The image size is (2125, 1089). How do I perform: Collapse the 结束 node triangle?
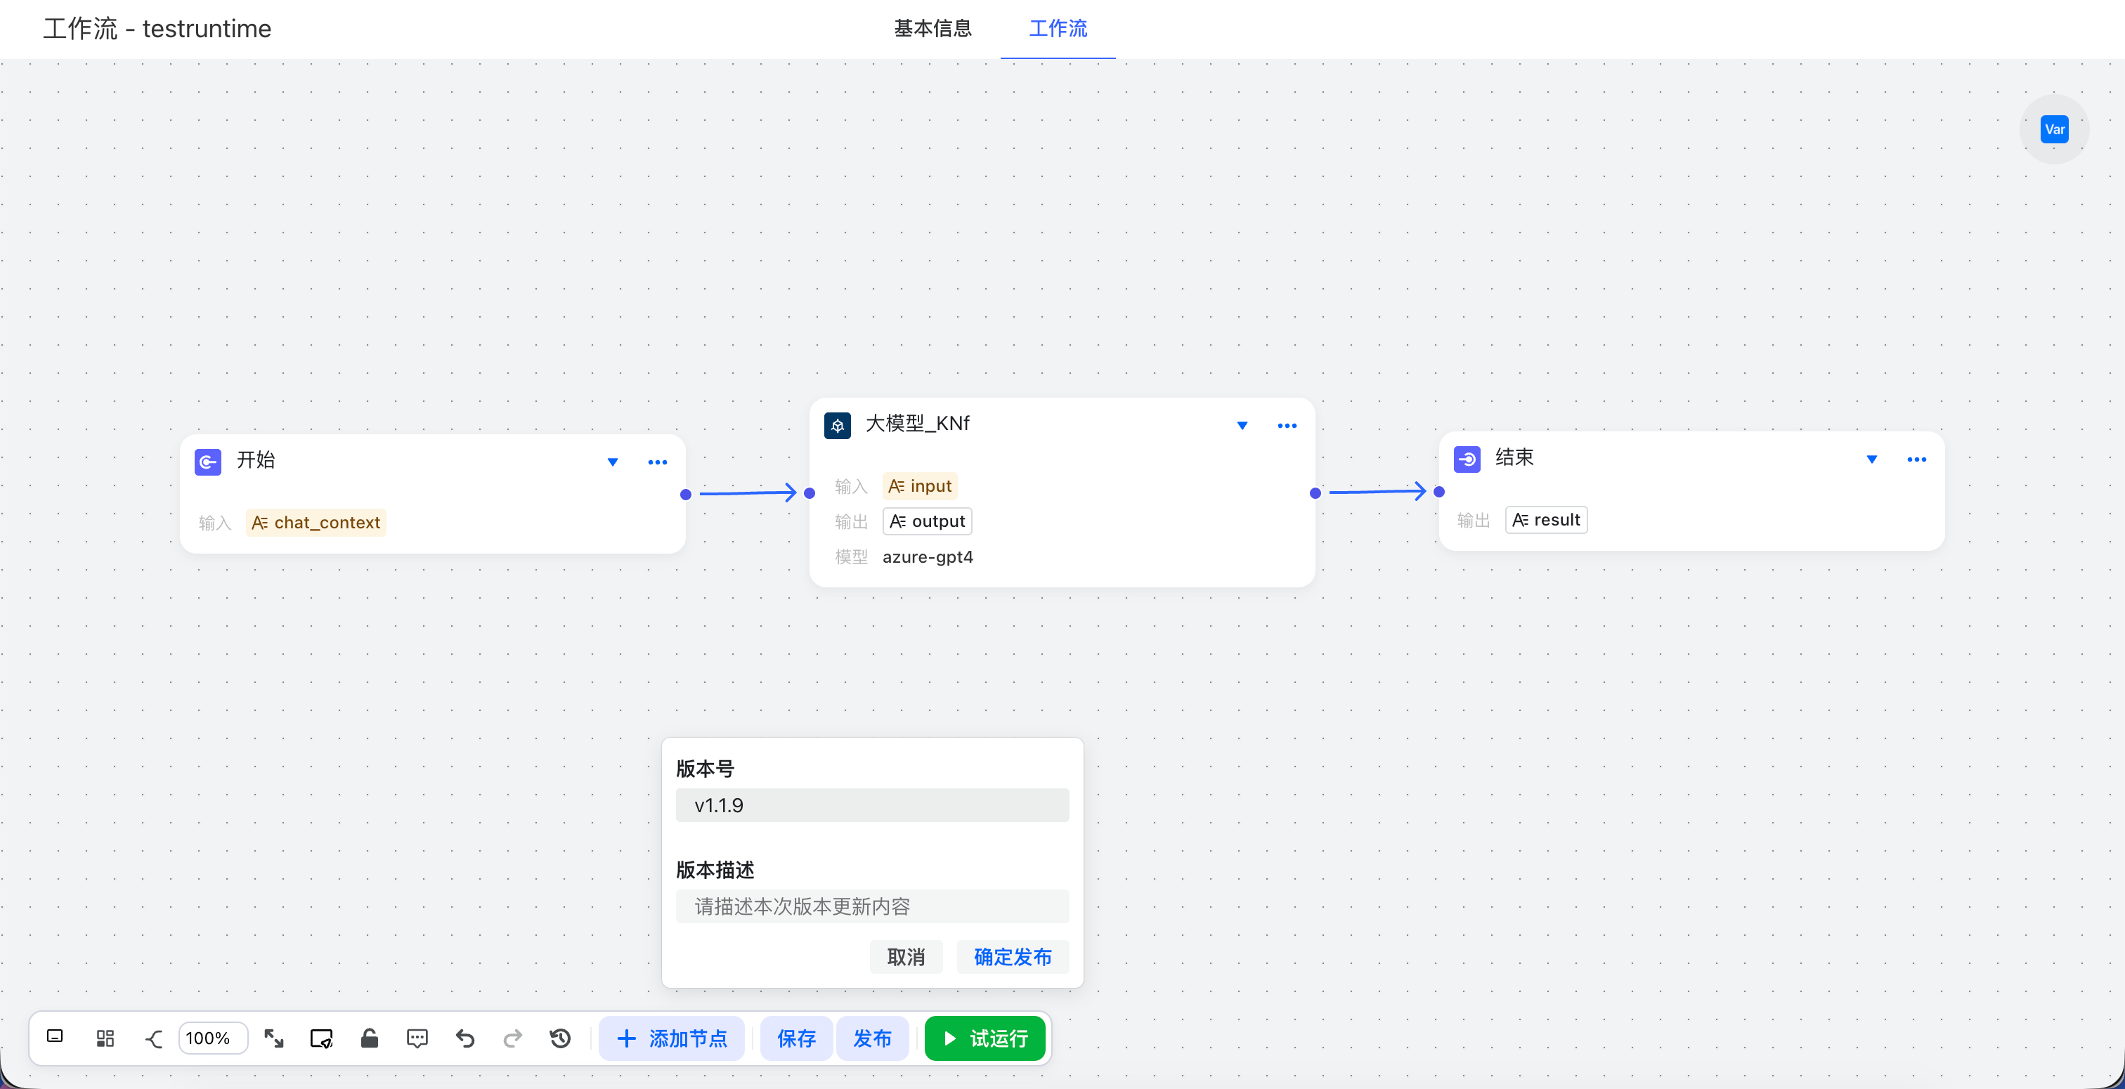1872,459
